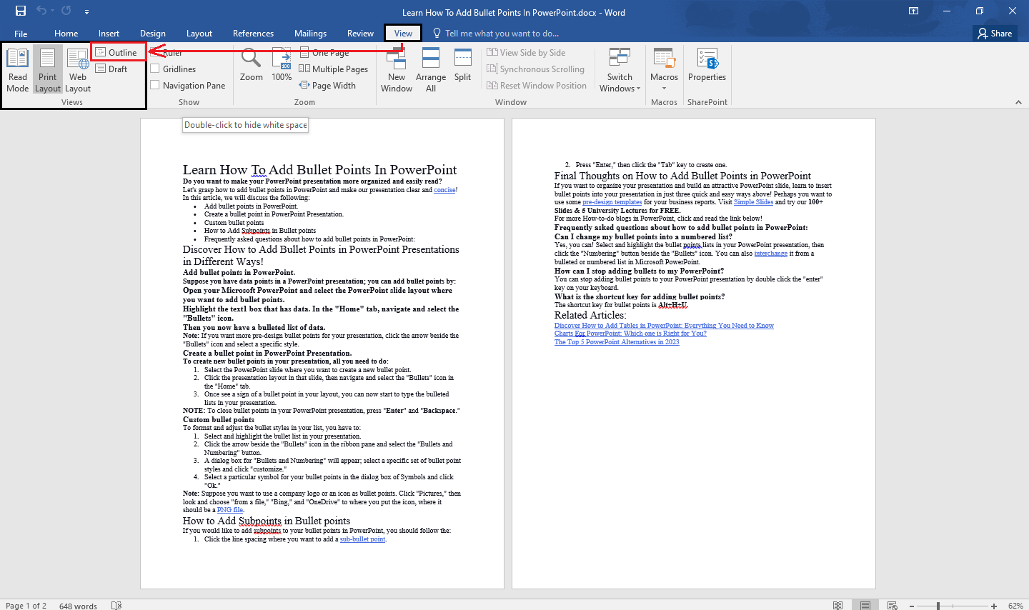Switch to the Review ribbon tab
Image resolution: width=1029 pixels, height=610 pixels.
click(x=360, y=33)
